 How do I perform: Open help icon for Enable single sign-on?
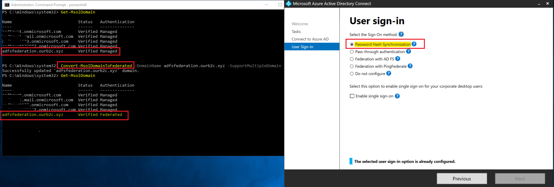point(397,96)
